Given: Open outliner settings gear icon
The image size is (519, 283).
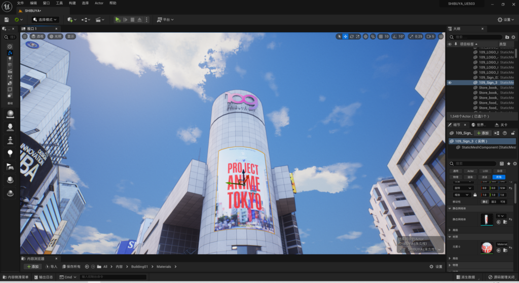Looking at the screenshot, I should 513,37.
